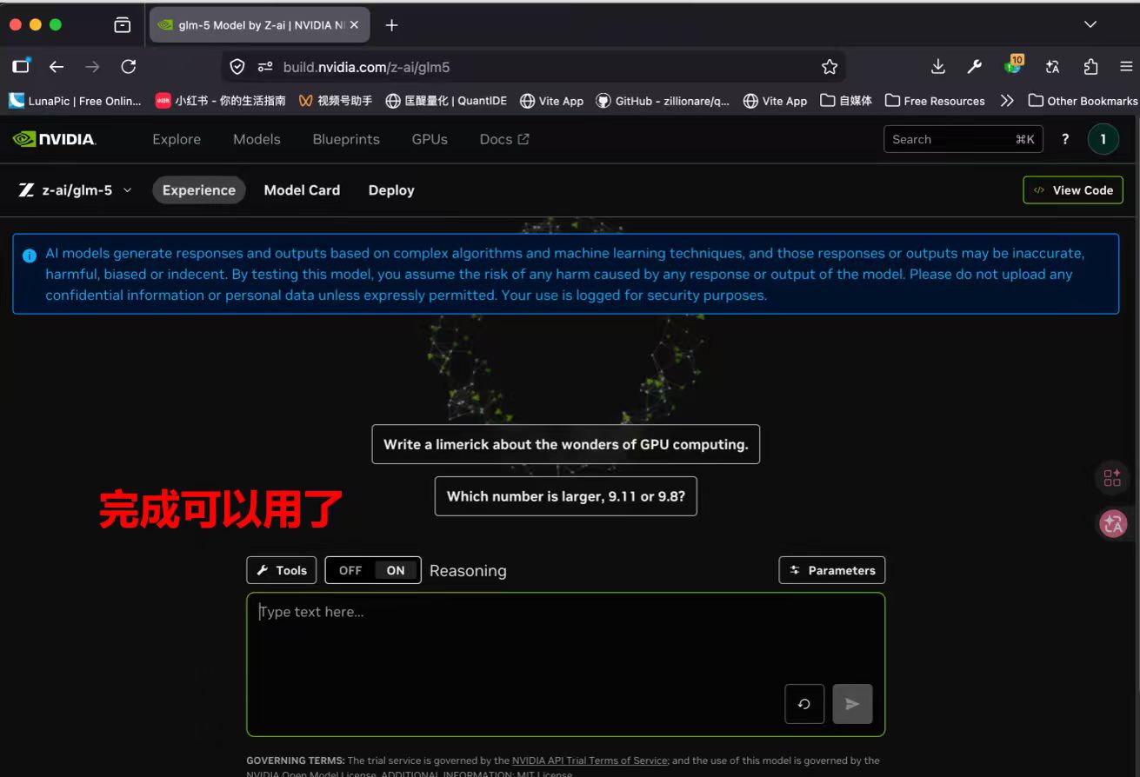Screen dimensions: 1140x777
Task: Switch to the Experience tab
Action: 199,190
